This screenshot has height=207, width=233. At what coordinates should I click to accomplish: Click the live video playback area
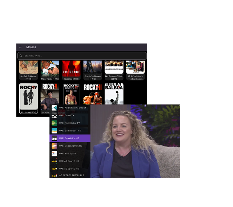135,141
